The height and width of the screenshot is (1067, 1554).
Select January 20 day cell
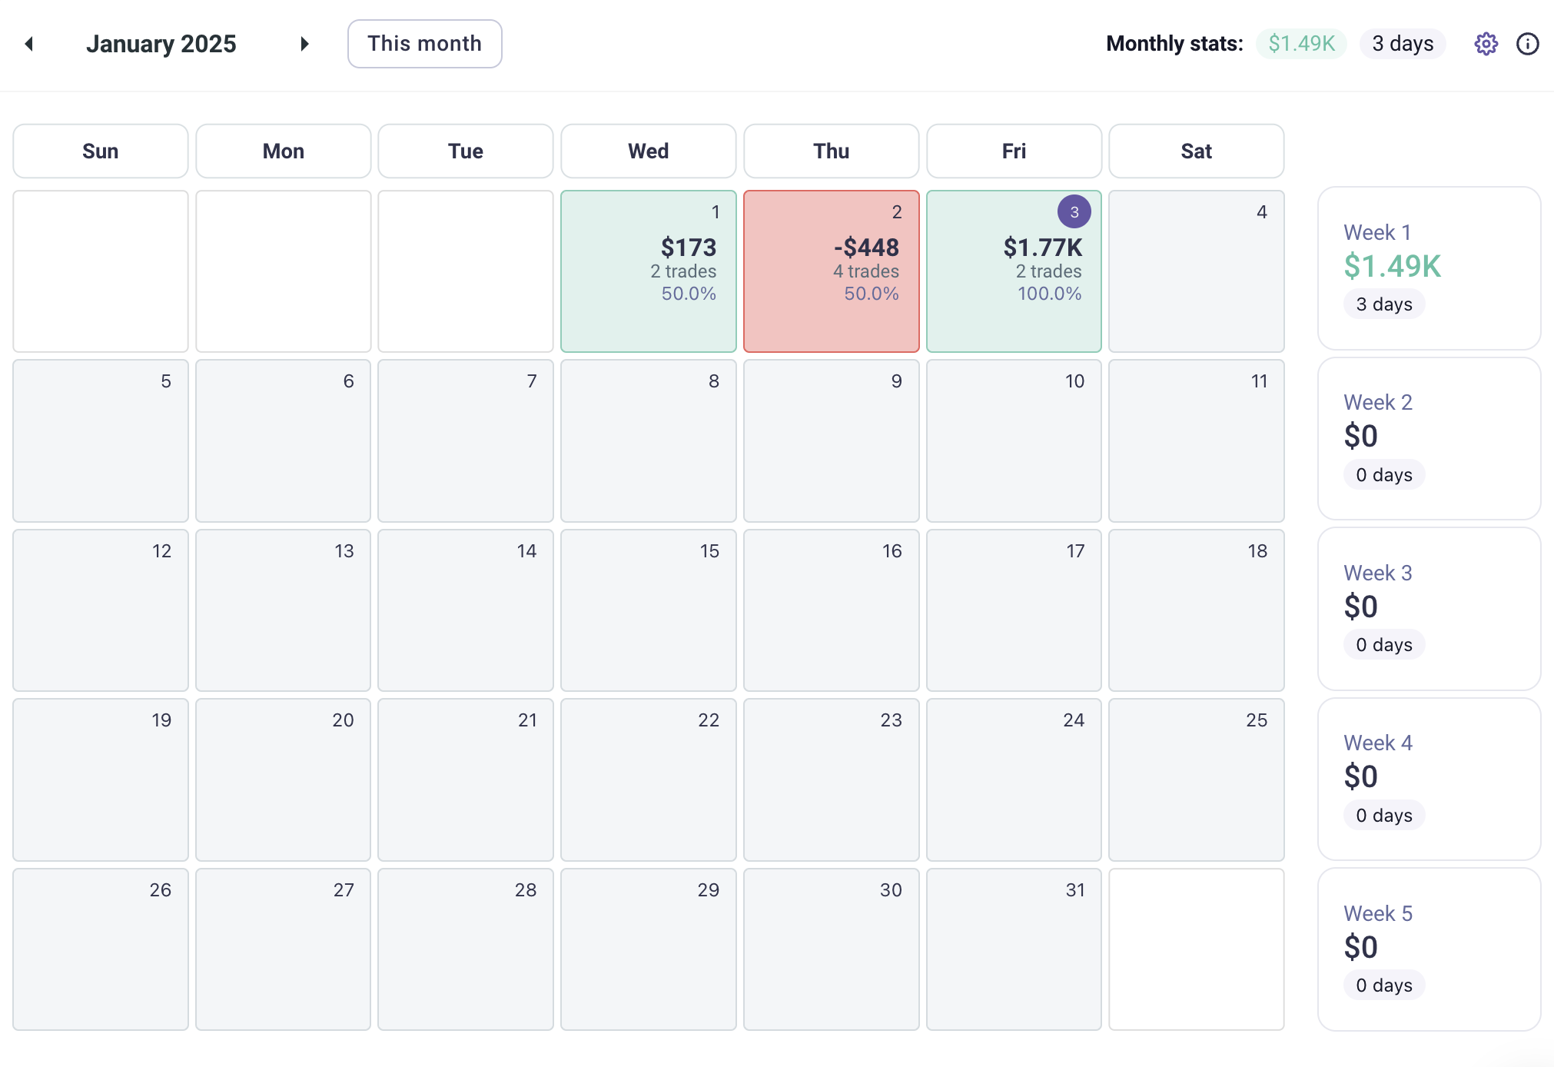(x=283, y=779)
